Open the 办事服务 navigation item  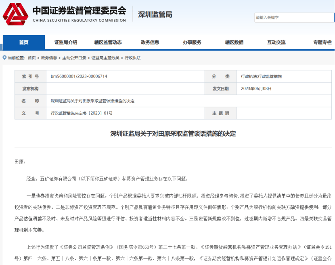[192, 42]
